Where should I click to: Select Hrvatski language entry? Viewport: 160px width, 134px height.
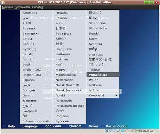(62, 13)
